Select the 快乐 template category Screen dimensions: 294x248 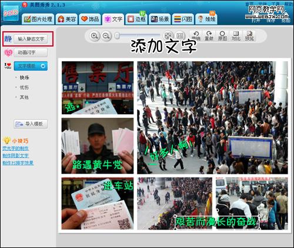click(25, 78)
